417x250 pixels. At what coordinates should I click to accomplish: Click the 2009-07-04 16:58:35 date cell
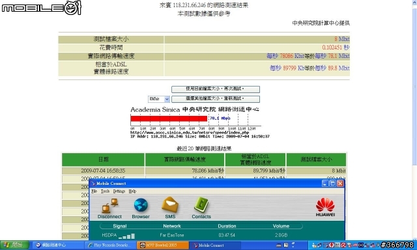coord(103,171)
